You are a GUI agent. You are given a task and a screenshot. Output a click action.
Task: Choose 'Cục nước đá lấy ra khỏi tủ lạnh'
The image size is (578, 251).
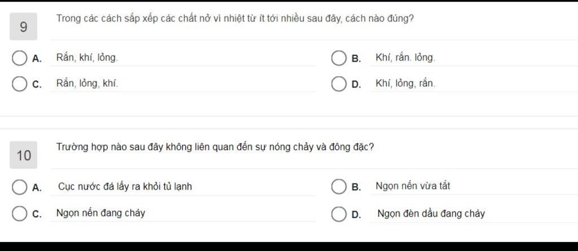[x=125, y=187]
